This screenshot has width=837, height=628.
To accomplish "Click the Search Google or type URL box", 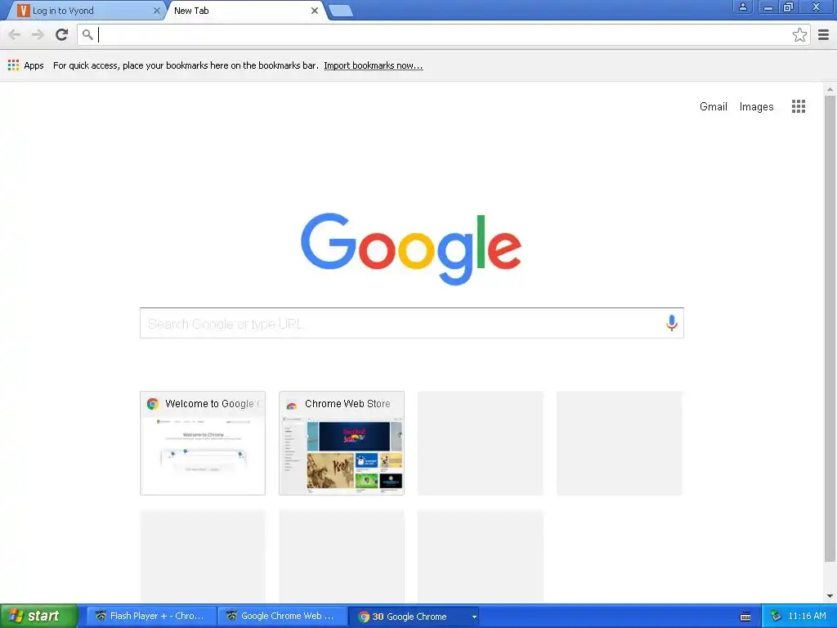I will pyautogui.click(x=412, y=323).
